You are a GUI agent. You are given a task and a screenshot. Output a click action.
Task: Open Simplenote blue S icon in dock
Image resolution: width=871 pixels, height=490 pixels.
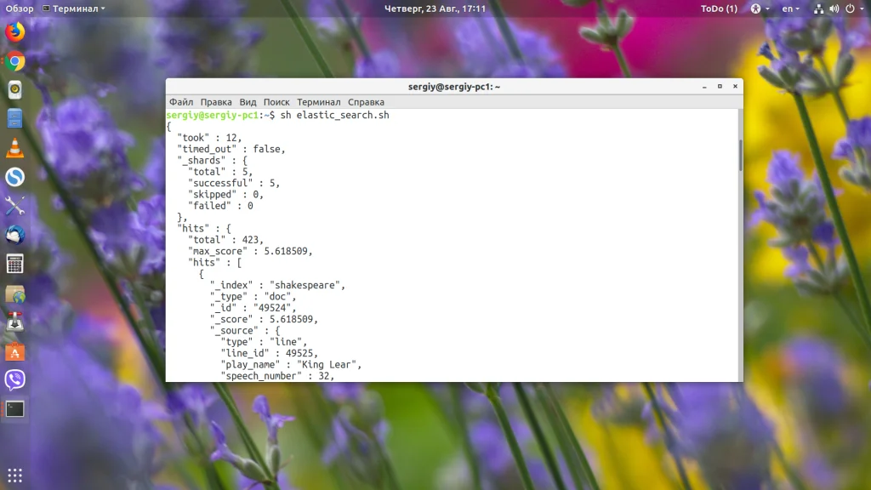[15, 177]
